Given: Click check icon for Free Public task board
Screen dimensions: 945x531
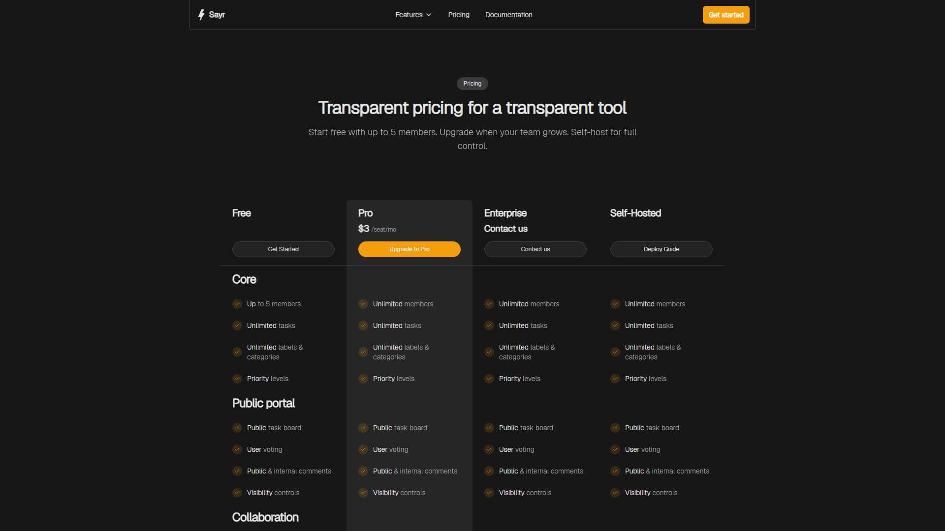Looking at the screenshot, I should click(237, 428).
